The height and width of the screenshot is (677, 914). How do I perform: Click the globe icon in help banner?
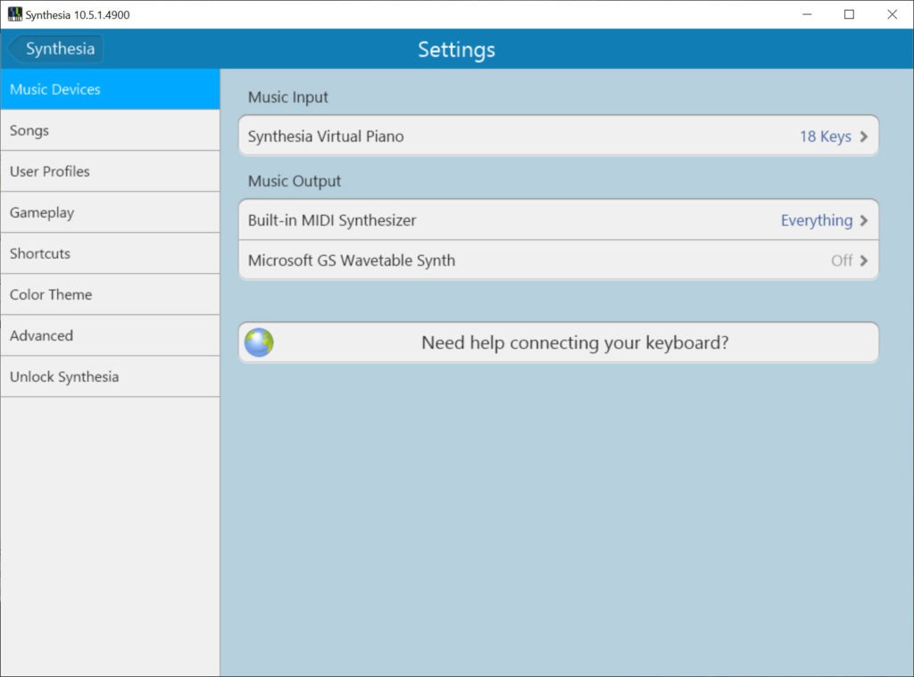(x=259, y=343)
